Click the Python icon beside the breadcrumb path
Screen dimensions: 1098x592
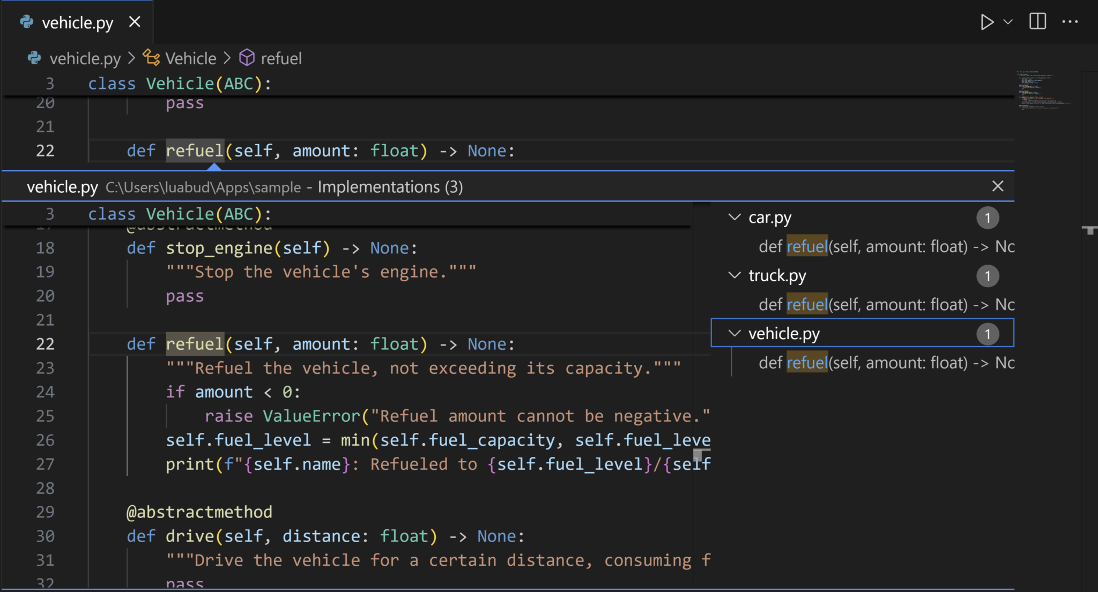coord(33,58)
